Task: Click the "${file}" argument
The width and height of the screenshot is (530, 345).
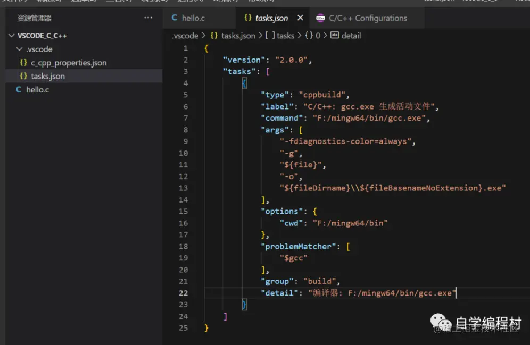Action: [x=301, y=164]
